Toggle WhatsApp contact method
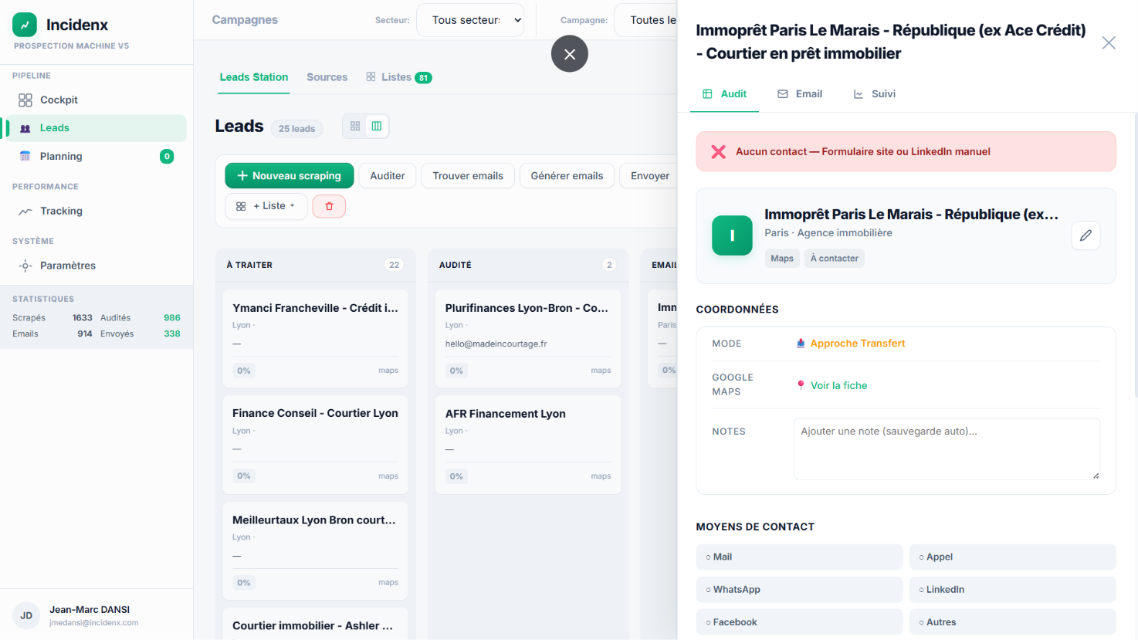This screenshot has height=640, width=1138. (799, 590)
